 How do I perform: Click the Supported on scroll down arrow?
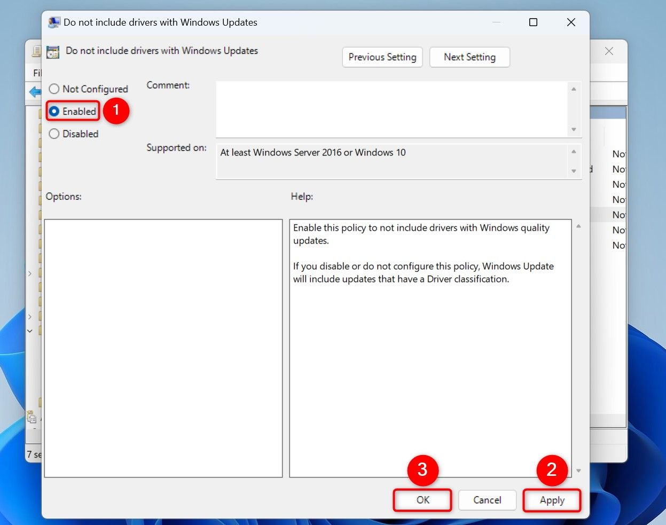574,171
